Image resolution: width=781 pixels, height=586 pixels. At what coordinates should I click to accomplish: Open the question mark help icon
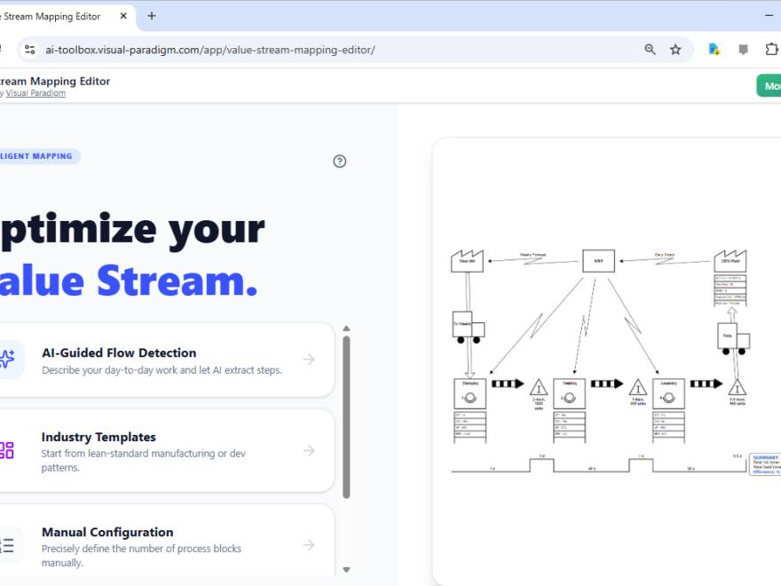339,161
